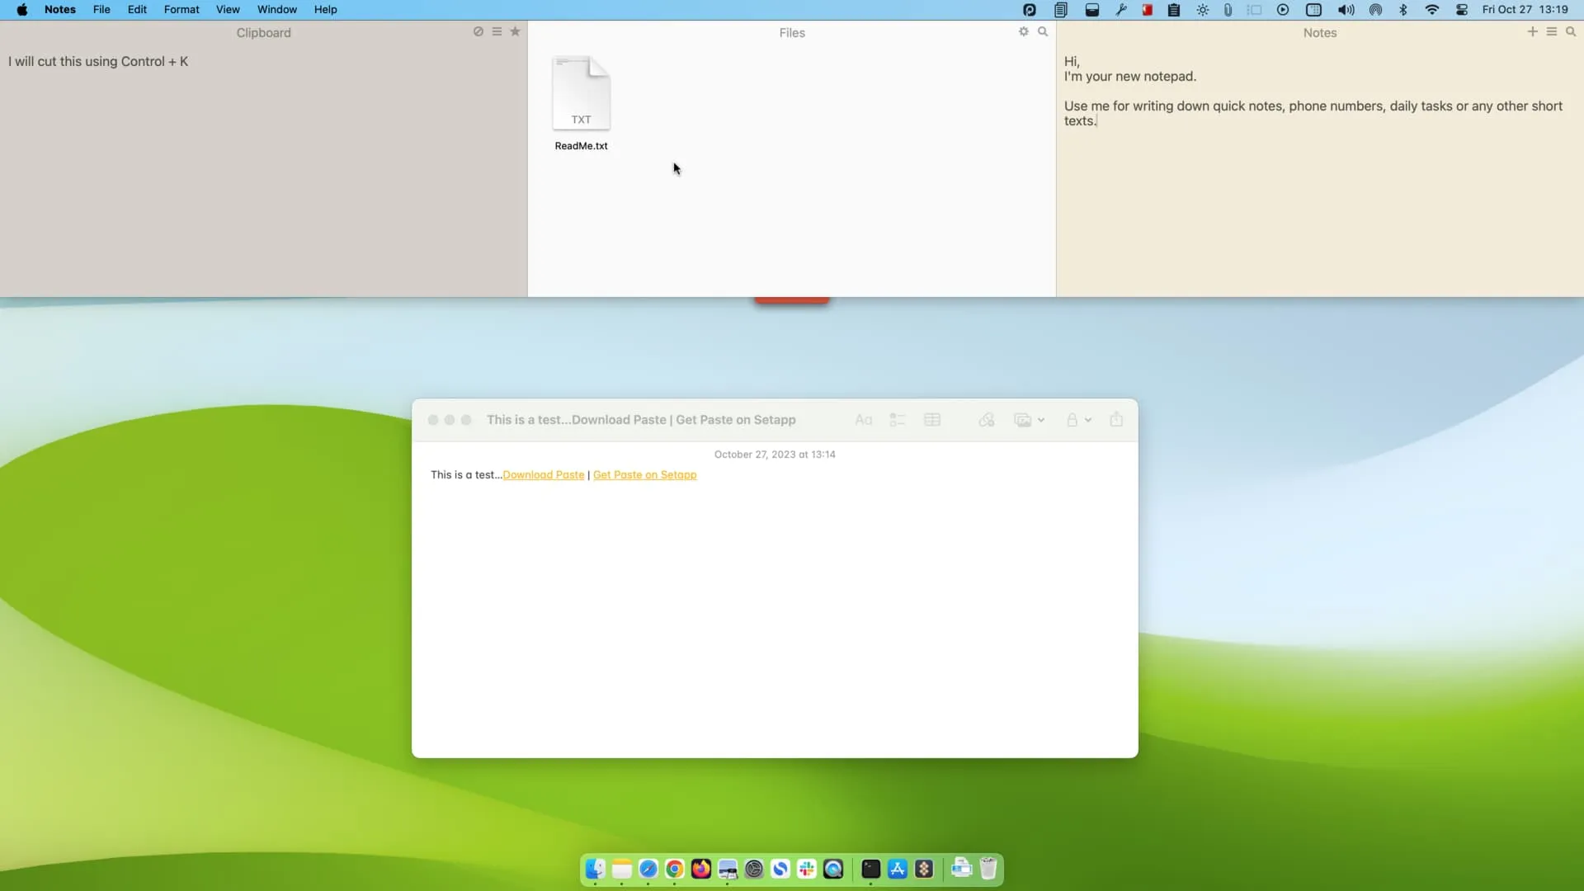The image size is (1584, 891).
Task: Toggle the lock icon in Paste window
Action: [1072, 420]
